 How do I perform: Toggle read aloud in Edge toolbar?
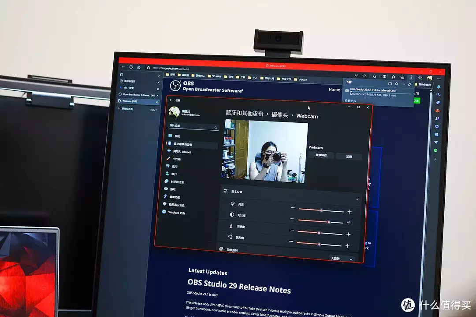point(356,75)
